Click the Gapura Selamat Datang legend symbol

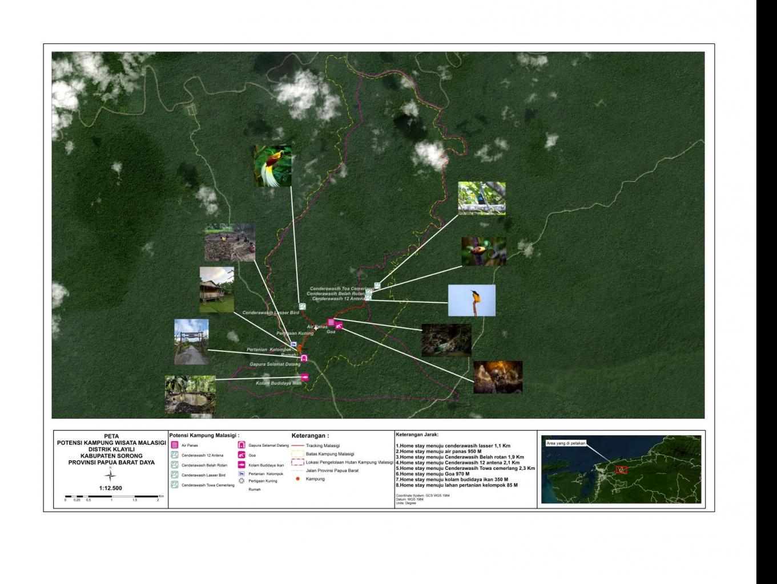tap(241, 445)
